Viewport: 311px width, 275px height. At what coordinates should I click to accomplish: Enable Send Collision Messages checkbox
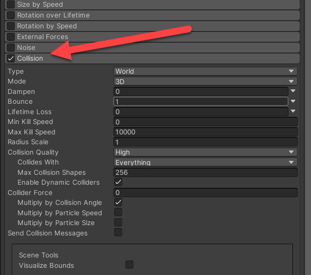coord(118,233)
